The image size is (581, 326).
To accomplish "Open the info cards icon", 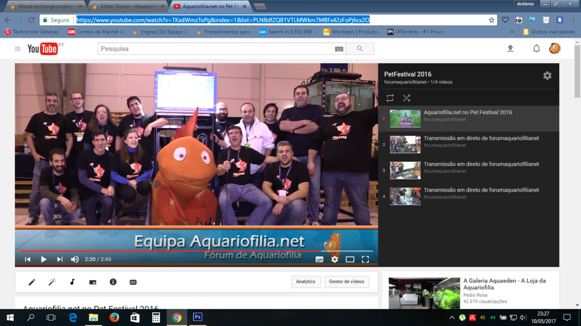I will tap(113, 282).
